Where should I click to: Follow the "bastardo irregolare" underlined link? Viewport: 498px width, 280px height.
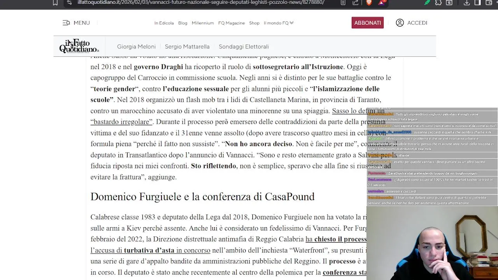click(x=121, y=122)
